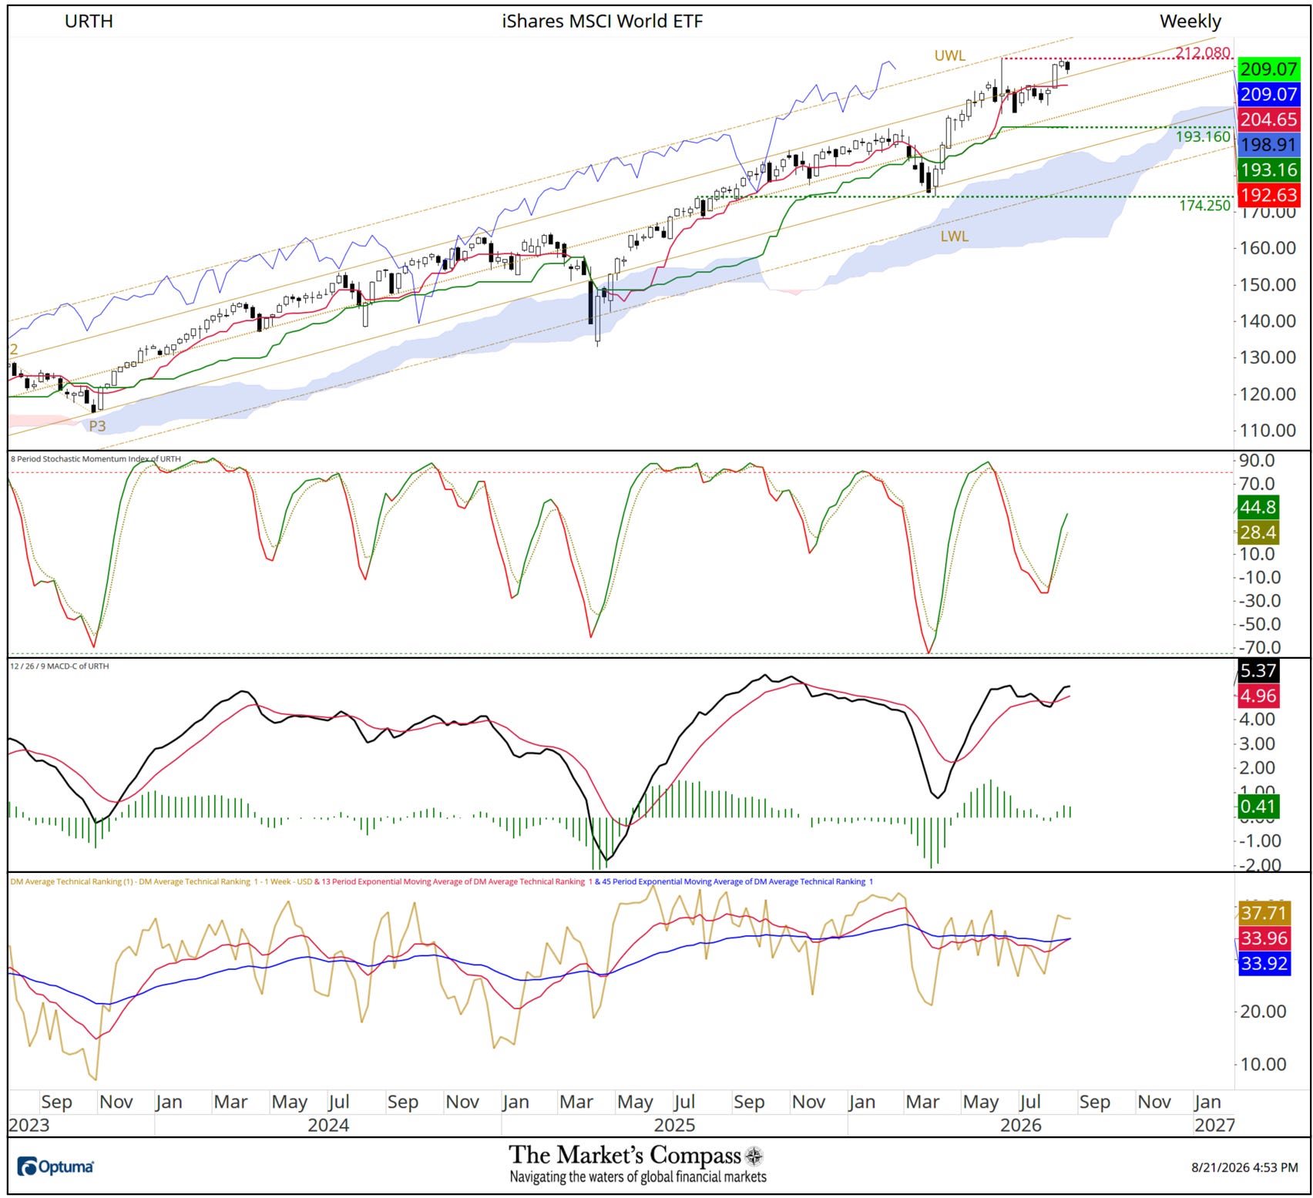Click the 120.00 price axis label
This screenshot has width=1313, height=1198.
pyautogui.click(x=1268, y=394)
